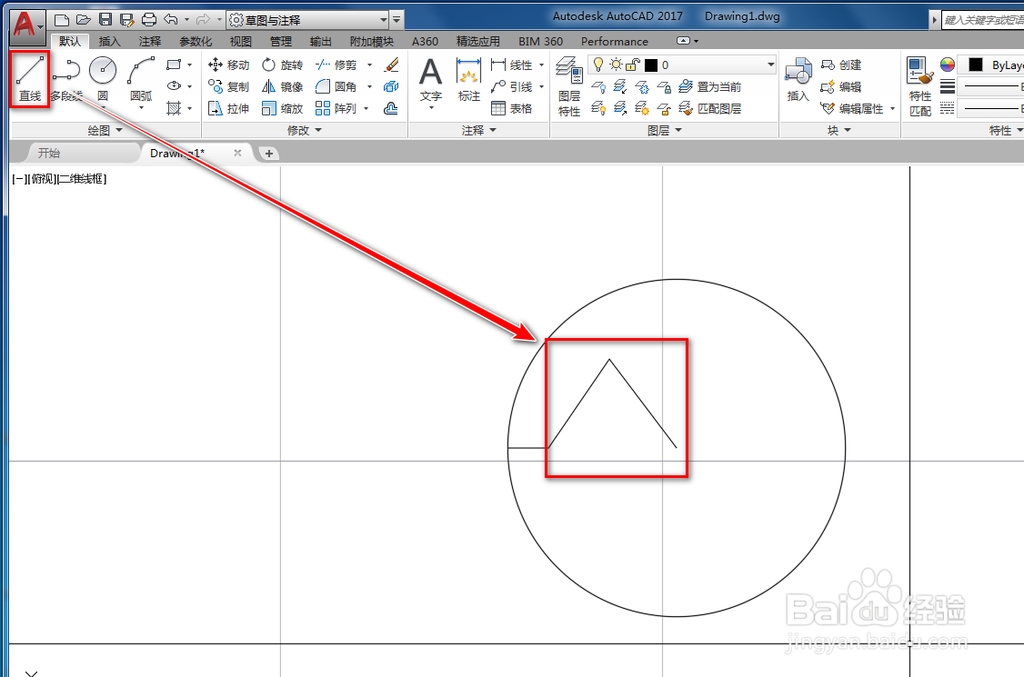Toggle layer 0 on/off light bulb
This screenshot has width=1024, height=677.
597,65
